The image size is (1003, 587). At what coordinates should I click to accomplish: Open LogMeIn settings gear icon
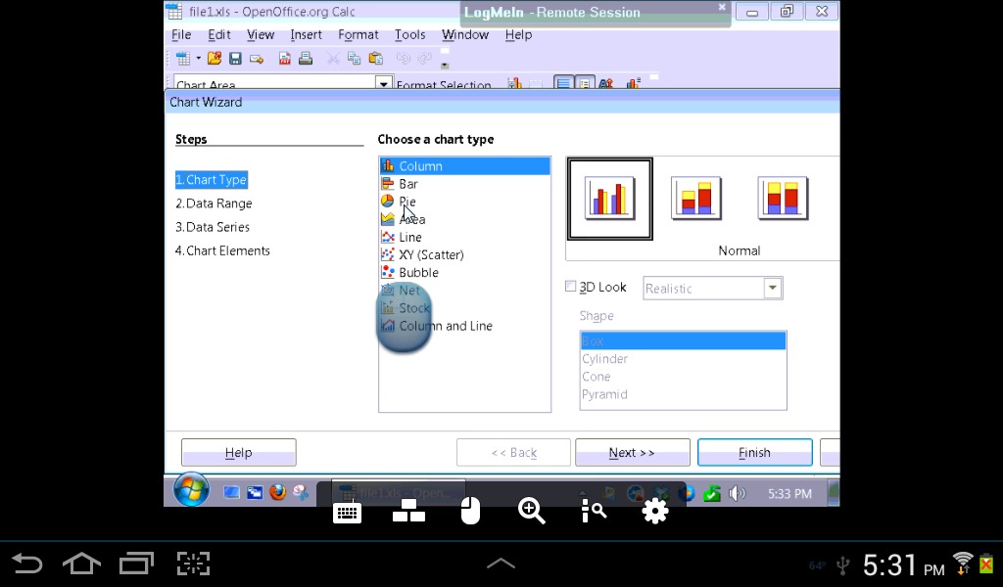tap(655, 511)
